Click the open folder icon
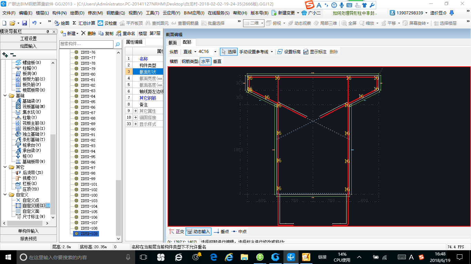 (12, 23)
